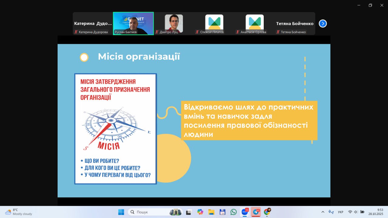This screenshot has height=218, width=388.
Task: Open the Windows Start menu
Action: tap(121, 212)
